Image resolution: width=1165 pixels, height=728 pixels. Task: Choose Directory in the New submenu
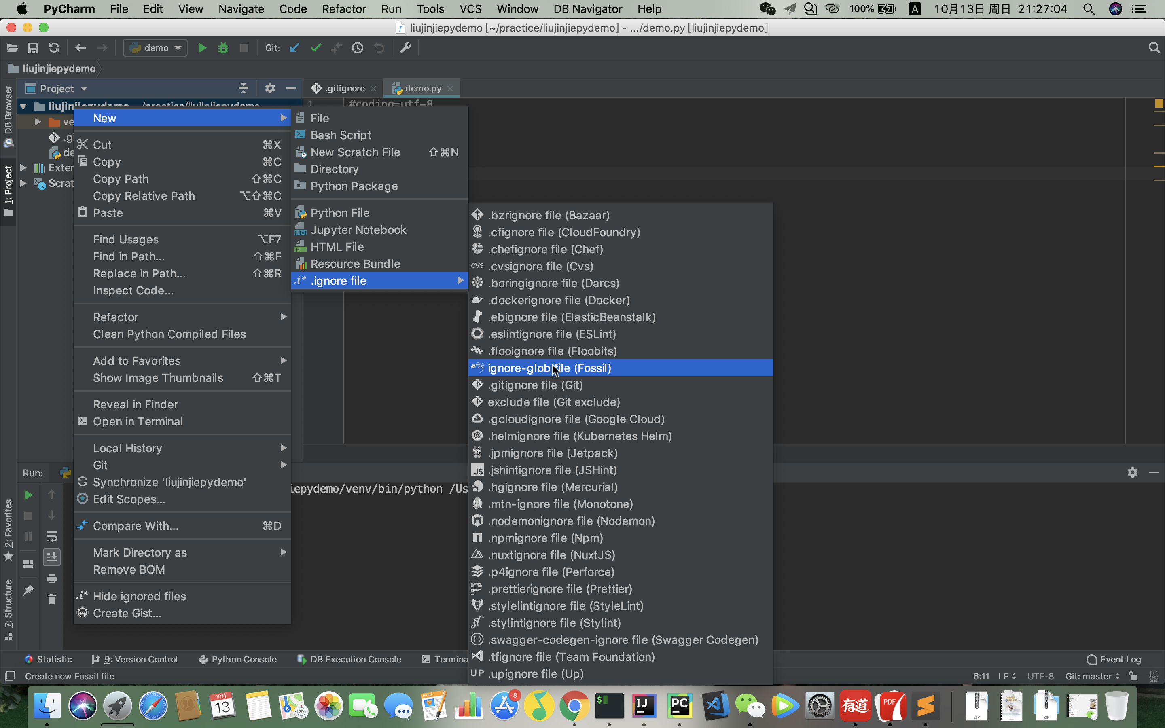pyautogui.click(x=380, y=169)
